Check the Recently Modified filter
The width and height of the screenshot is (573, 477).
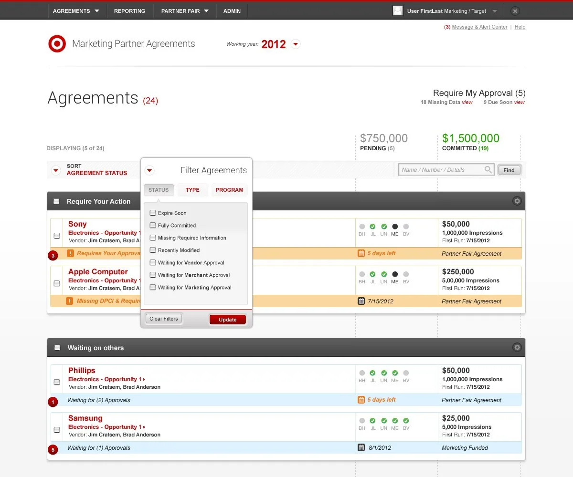tap(153, 250)
